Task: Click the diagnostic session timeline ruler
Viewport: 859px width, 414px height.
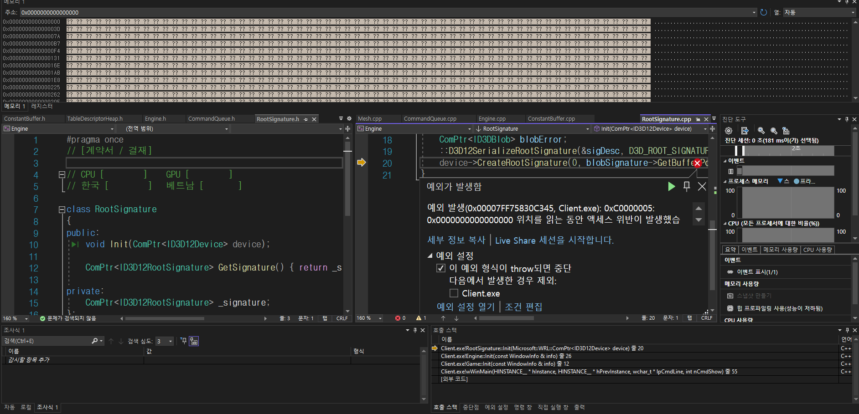Action: [784, 151]
